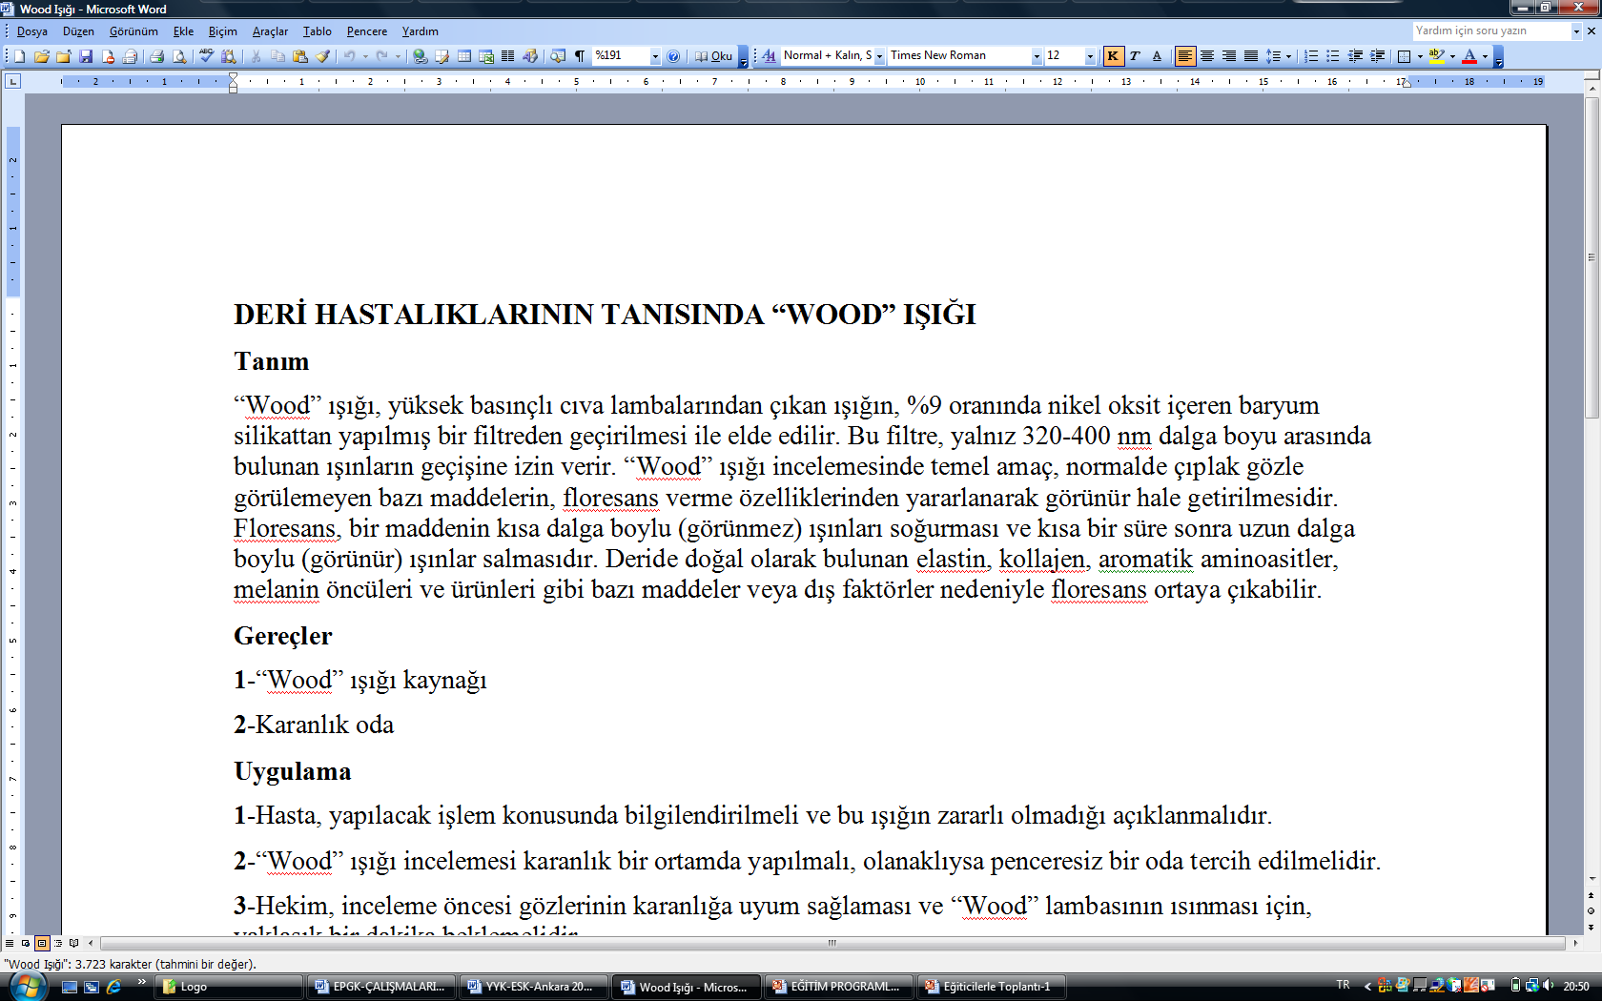Open the Times New Roman font dropdown

pyautogui.click(x=1037, y=56)
